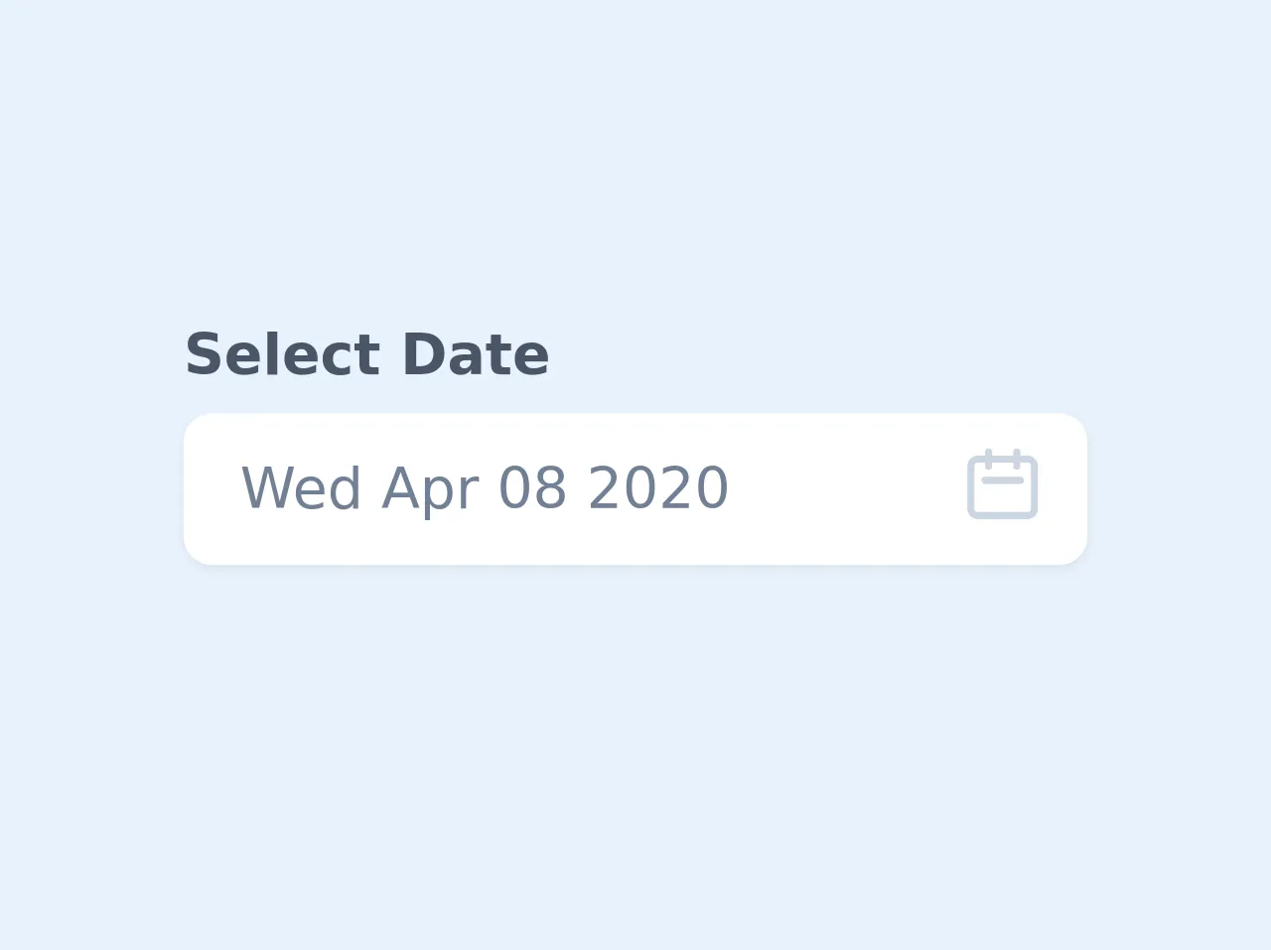Expand the date selector using its calendar icon
Viewport: 1271px width, 950px height.
[x=1002, y=484]
